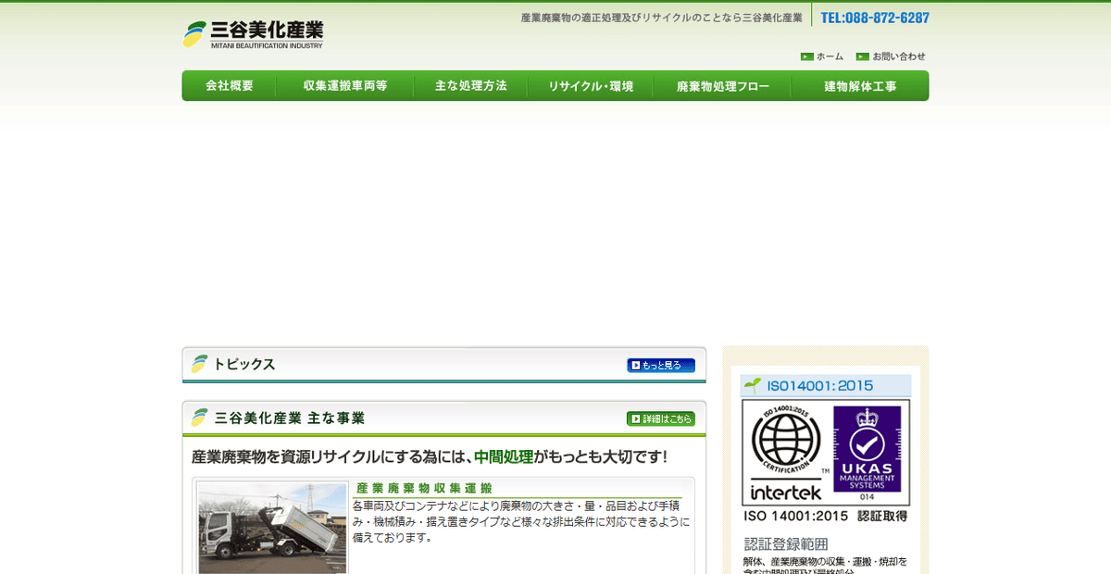This screenshot has width=1111, height=574.
Task: Open the 会社概要 navigation menu item
Action: [x=229, y=85]
